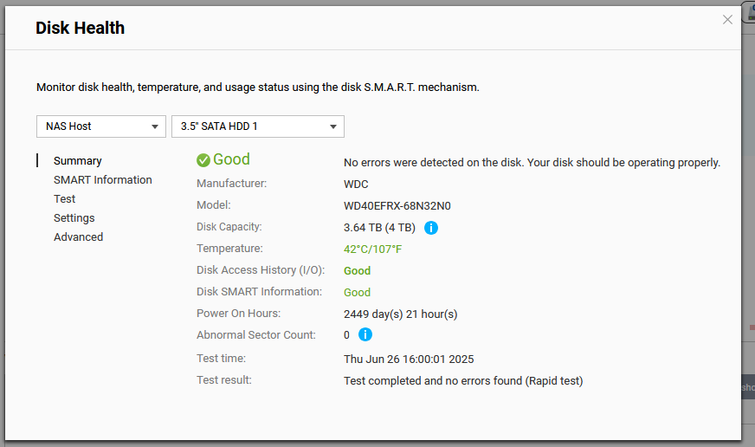This screenshot has height=447, width=755.
Task: Open the NAS Host dropdown
Action: coord(101,126)
